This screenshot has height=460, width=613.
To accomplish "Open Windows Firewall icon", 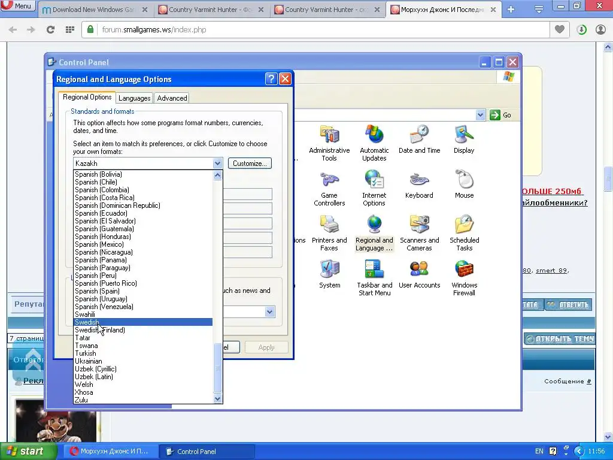I will coord(464,278).
